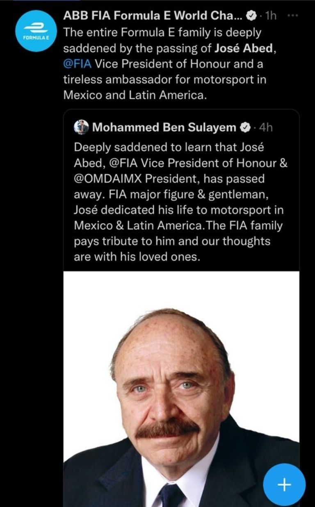Viewport: 315px width, 507px height.
Task: Open the ABB FIA Formula E account name
Action: pos(153,16)
